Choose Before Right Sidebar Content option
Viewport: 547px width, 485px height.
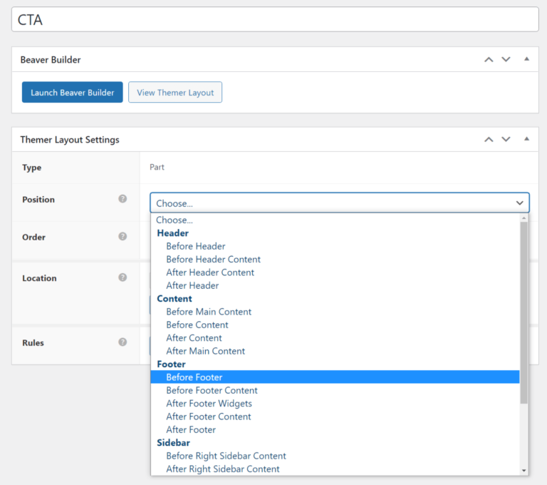[x=226, y=456]
